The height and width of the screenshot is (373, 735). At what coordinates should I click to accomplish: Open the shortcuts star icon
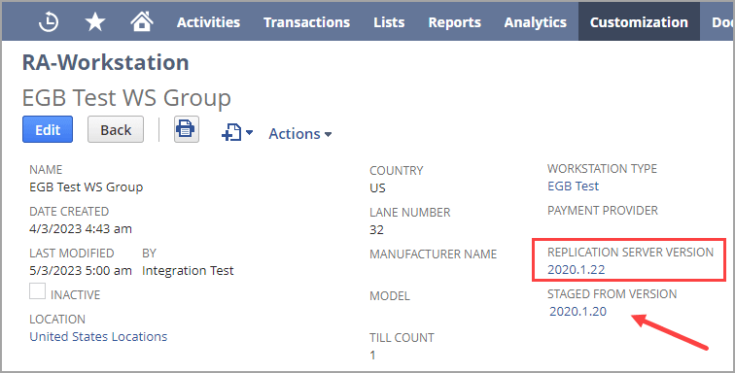94,22
